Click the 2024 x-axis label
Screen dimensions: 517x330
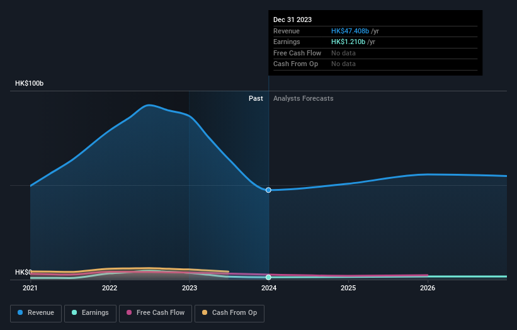coord(269,288)
